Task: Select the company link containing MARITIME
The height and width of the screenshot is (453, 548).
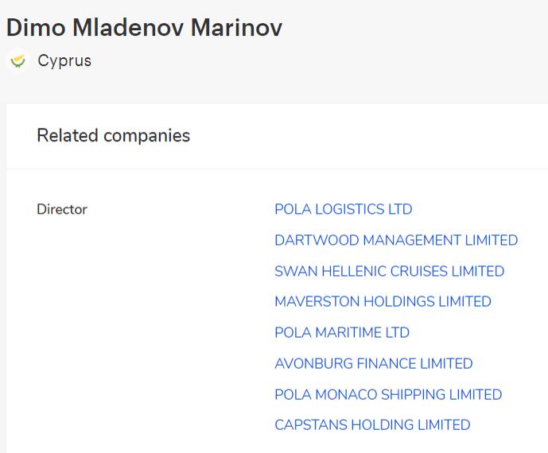Action: tap(342, 332)
